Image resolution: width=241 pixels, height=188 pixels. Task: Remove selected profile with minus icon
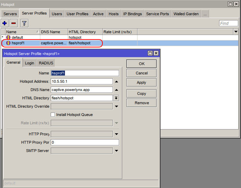[x=14, y=23]
